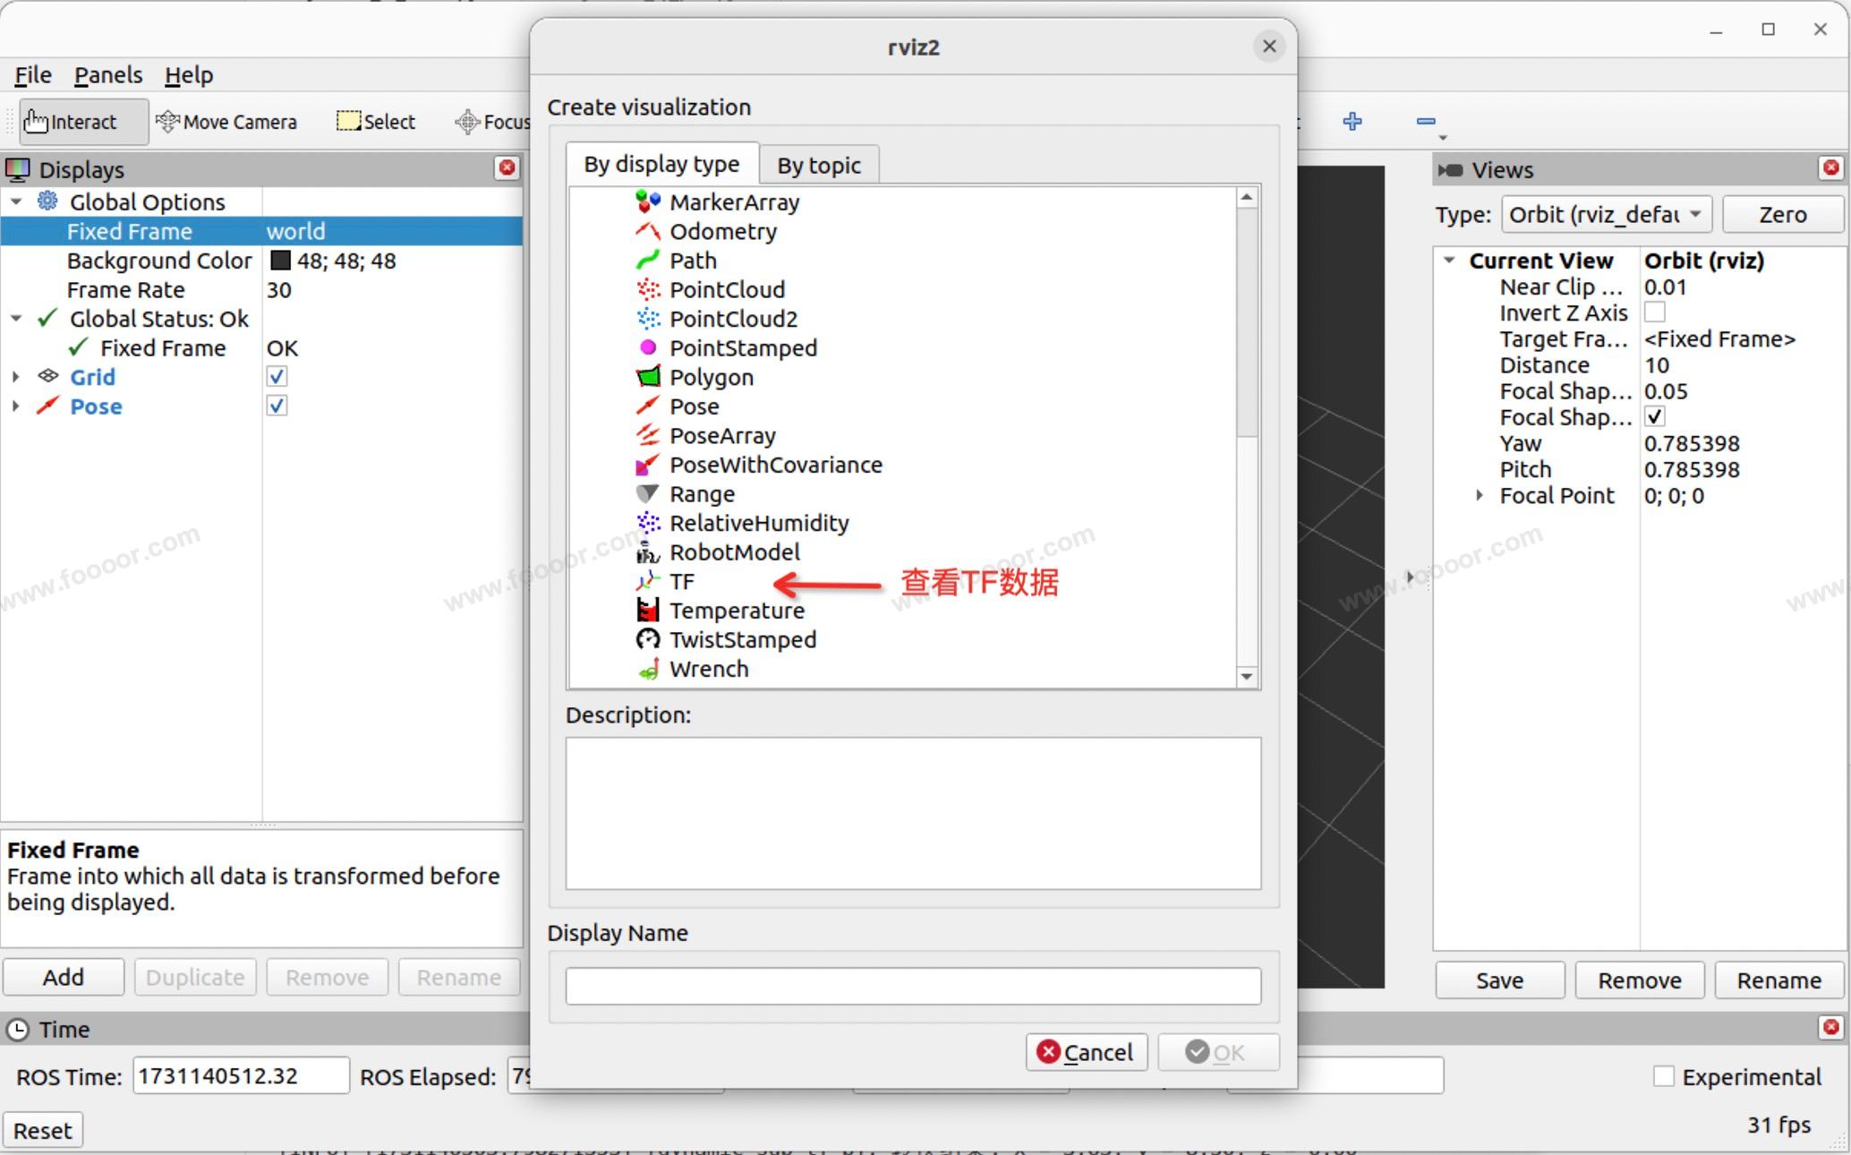This screenshot has height=1155, width=1851.
Task: Expand the Grid display tree item
Action: tap(15, 377)
